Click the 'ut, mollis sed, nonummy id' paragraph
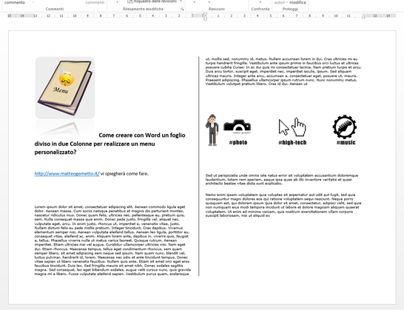 [283, 71]
